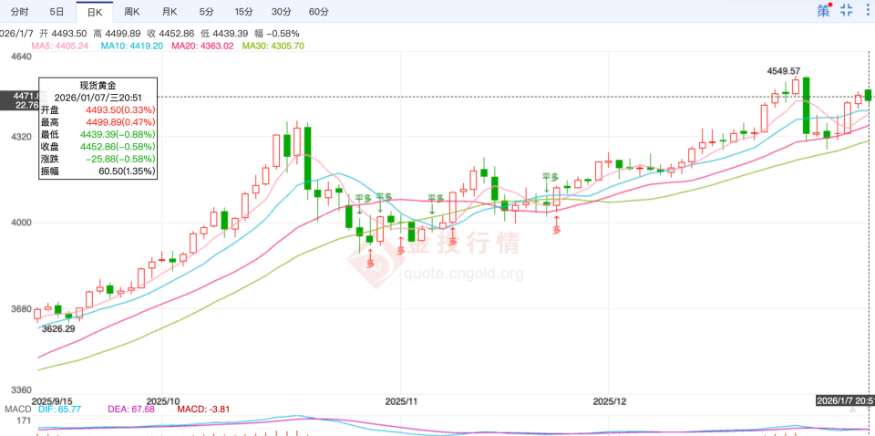
Task: Click the 2025/10 date axis label
Action: 161,400
